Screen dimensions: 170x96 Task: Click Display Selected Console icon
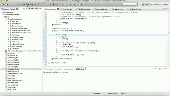point(156,69)
